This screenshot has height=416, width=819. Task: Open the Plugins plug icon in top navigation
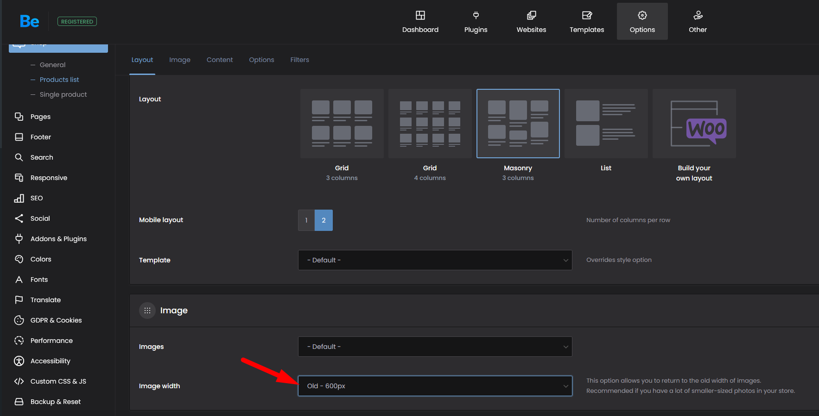click(476, 15)
